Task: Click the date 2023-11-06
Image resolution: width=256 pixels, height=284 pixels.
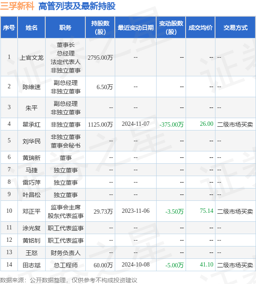Action: coord(136,211)
